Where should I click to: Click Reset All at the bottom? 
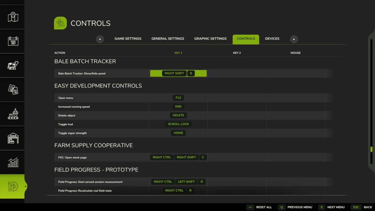coord(259,207)
